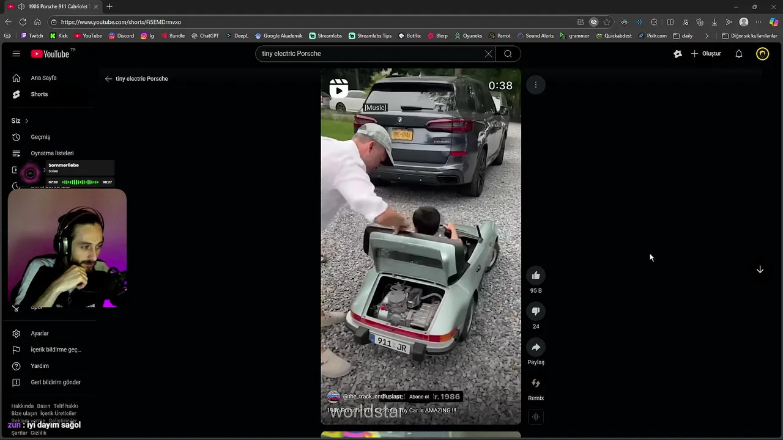Expand the Siz section chevron
Screen dimensions: 783x440
[x=26, y=121]
